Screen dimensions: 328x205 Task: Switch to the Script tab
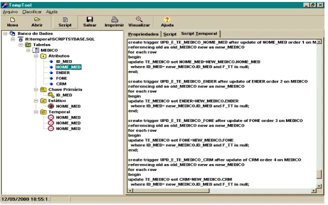[170, 34]
